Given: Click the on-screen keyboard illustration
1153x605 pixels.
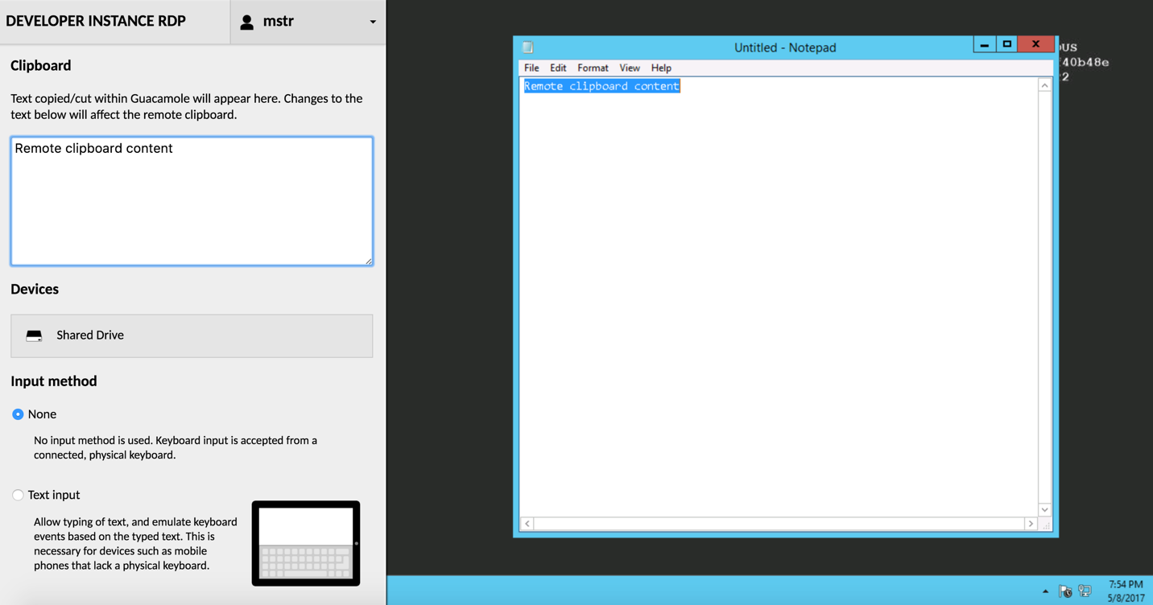Looking at the screenshot, I should [x=305, y=542].
